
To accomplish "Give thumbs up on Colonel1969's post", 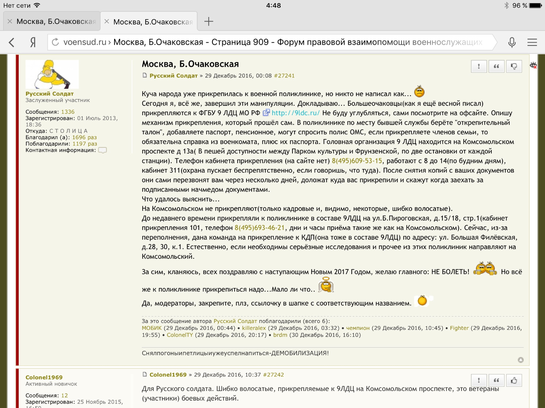I will pos(514,380).
